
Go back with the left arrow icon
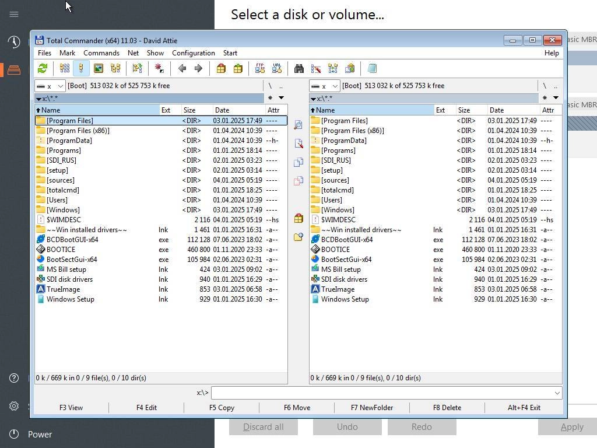point(182,69)
